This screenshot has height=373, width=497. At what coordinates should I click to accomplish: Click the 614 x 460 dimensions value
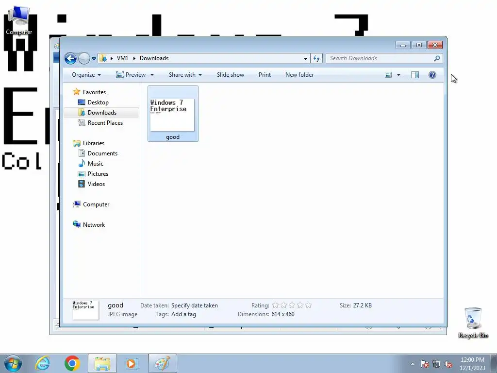tap(283, 314)
